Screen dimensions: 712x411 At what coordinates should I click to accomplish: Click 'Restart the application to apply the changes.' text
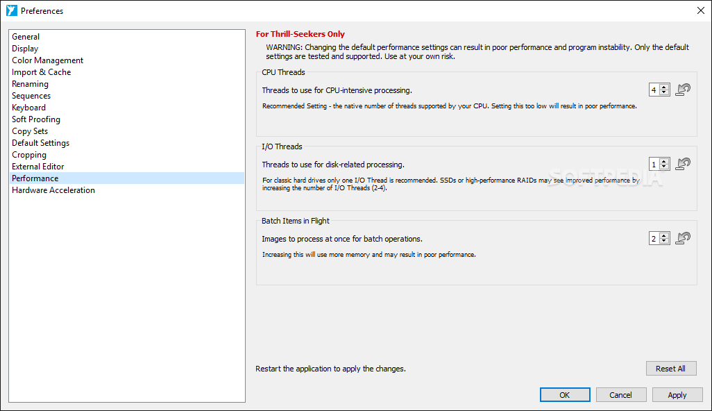tap(330, 369)
